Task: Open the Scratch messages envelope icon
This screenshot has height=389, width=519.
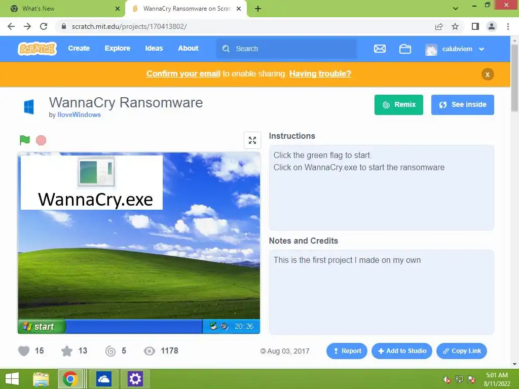Action: [380, 49]
